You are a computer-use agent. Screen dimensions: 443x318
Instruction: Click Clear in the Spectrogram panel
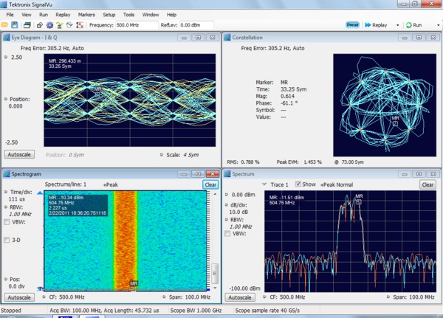[210, 184]
